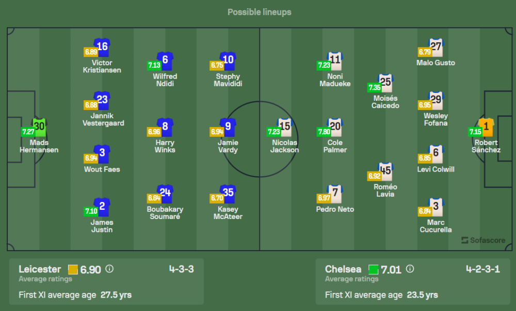Click the info icon beside Chelsea's 7.01 rating

pos(410,269)
